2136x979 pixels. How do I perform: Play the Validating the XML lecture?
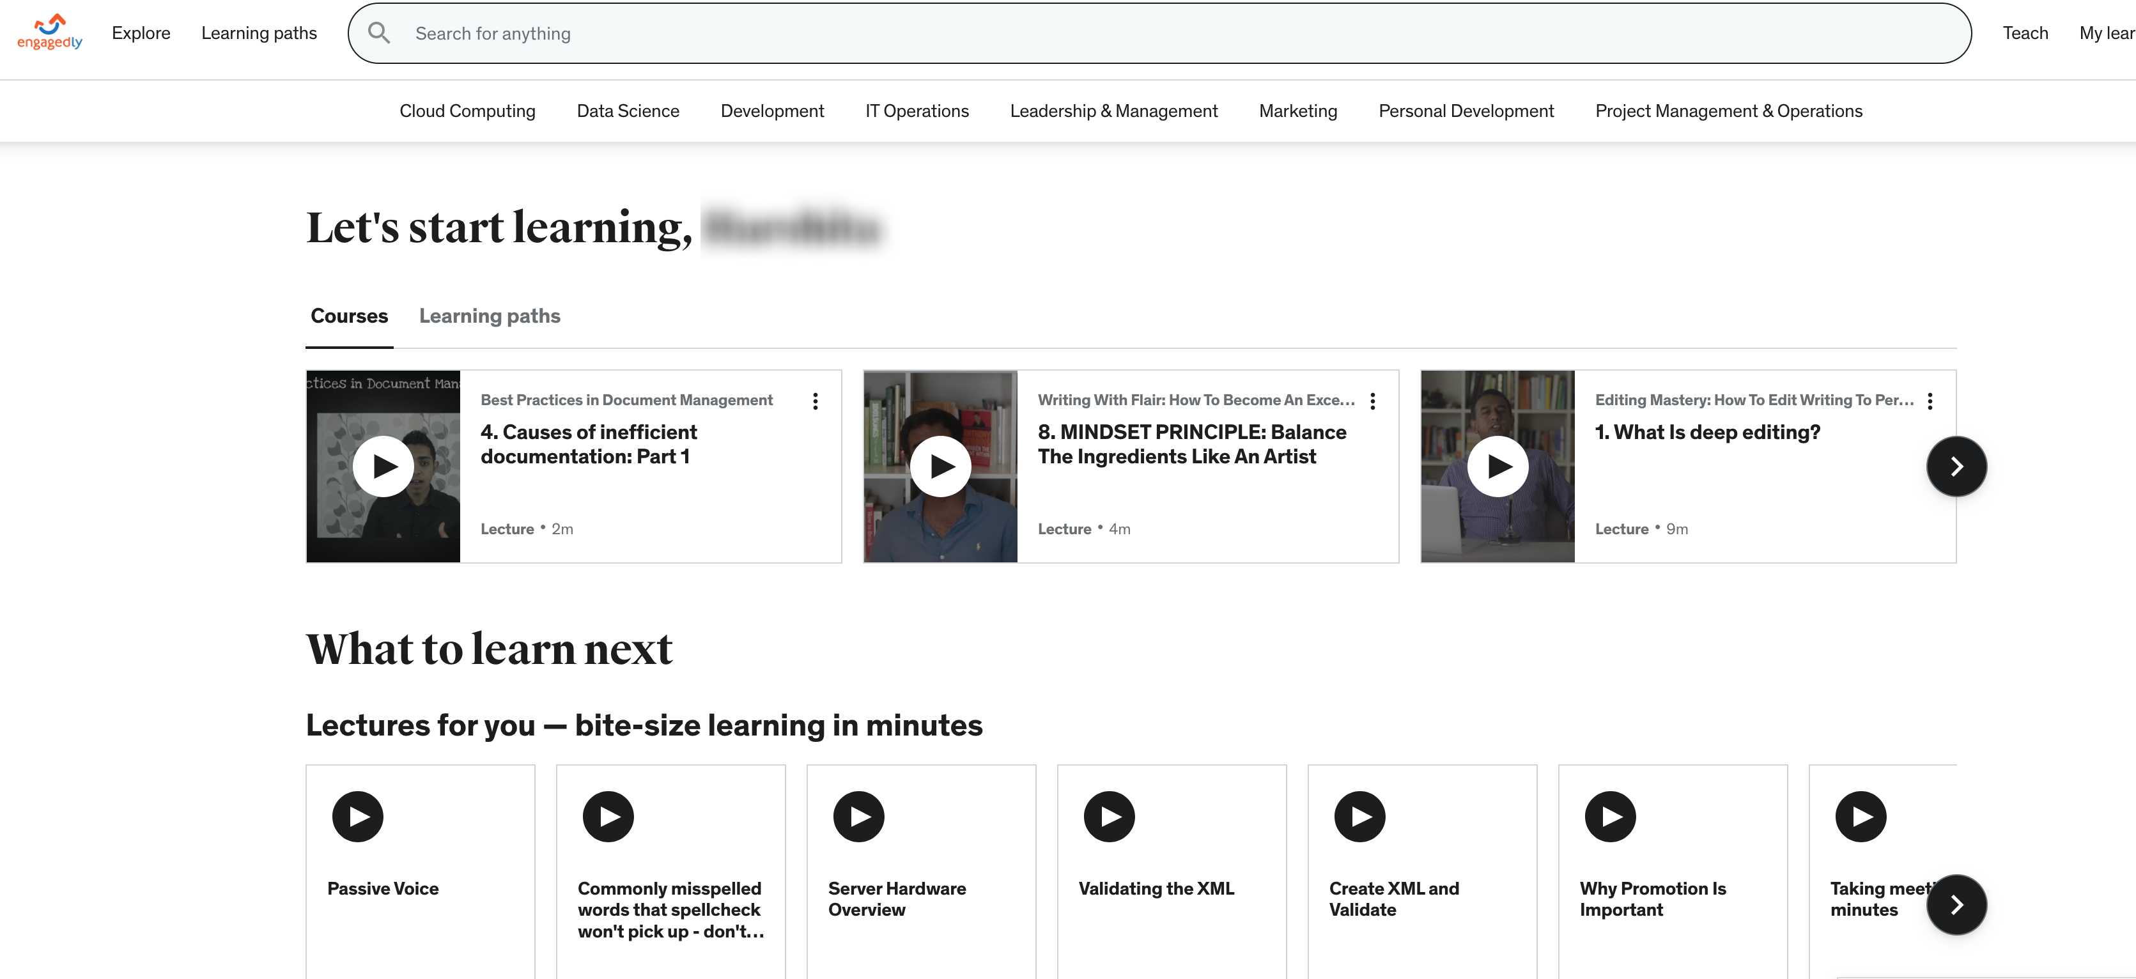tap(1110, 817)
